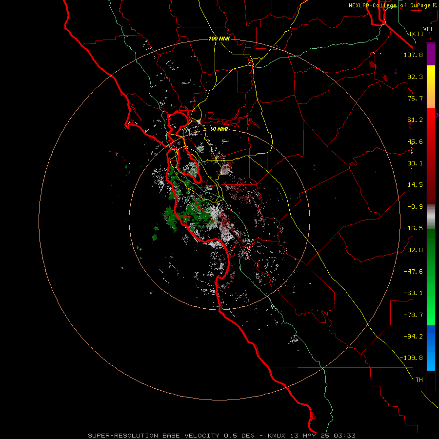Click the 92.3 velocity legend value
The height and width of the screenshot is (439, 439).
point(415,77)
